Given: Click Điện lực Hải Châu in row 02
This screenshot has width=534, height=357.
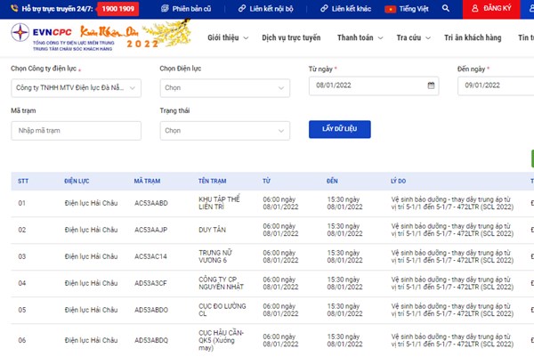Looking at the screenshot, I should tap(91, 230).
